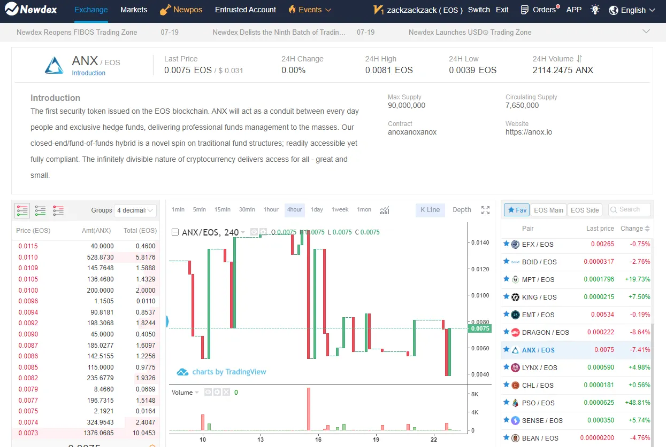The width and height of the screenshot is (666, 447).
Task: Sort pairs by Change arrows
Action: coord(647,229)
